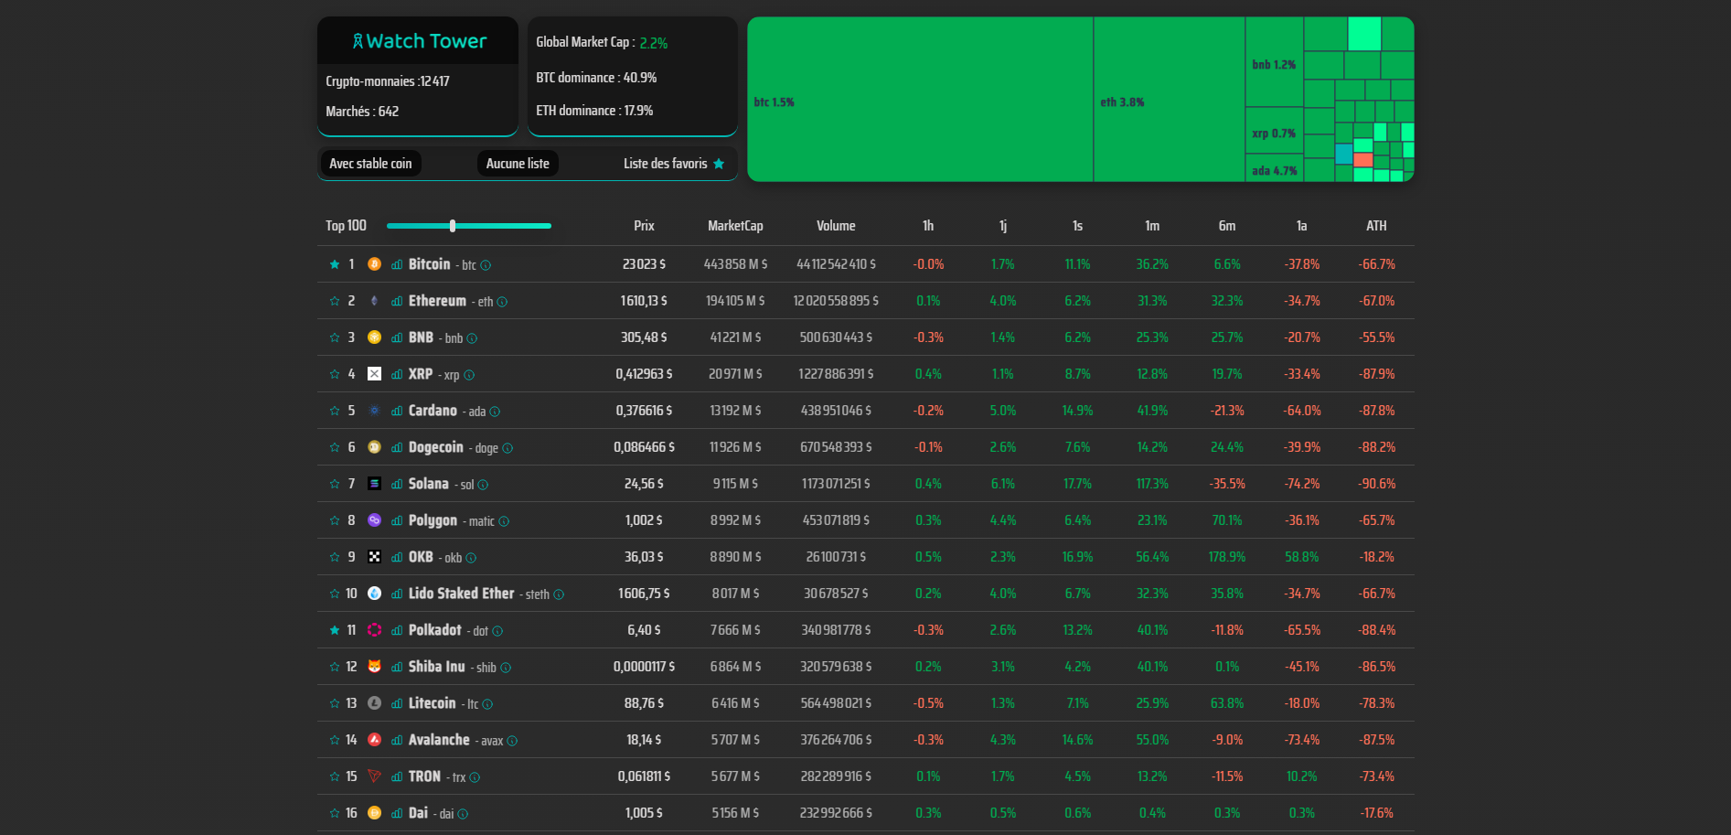
Task: Select the btc block in the heatmap
Action: pos(920,99)
